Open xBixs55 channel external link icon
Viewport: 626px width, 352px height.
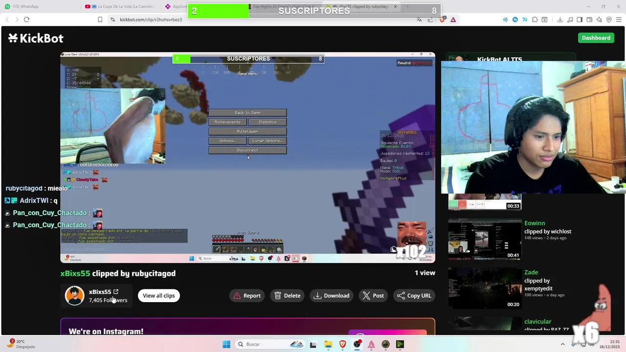pyautogui.click(x=116, y=292)
